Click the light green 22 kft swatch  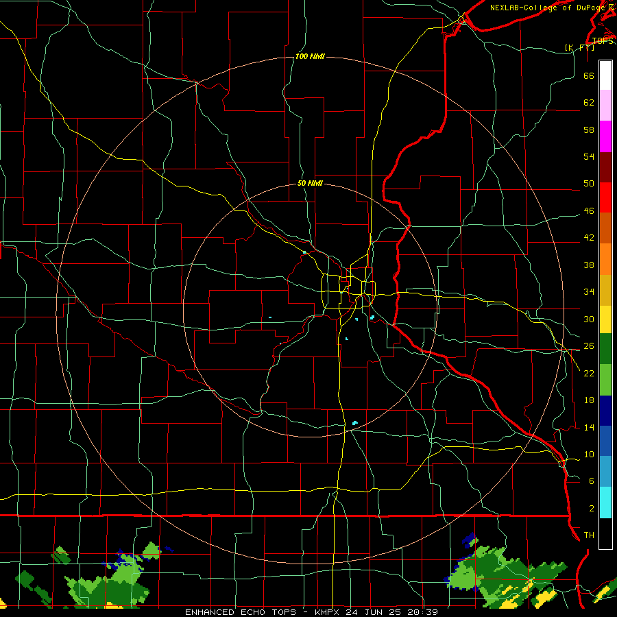pyautogui.click(x=605, y=380)
